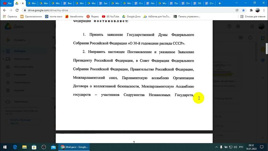The image size is (268, 151).
Task: Switch to the document tab labeled Об
Action: point(197,3)
